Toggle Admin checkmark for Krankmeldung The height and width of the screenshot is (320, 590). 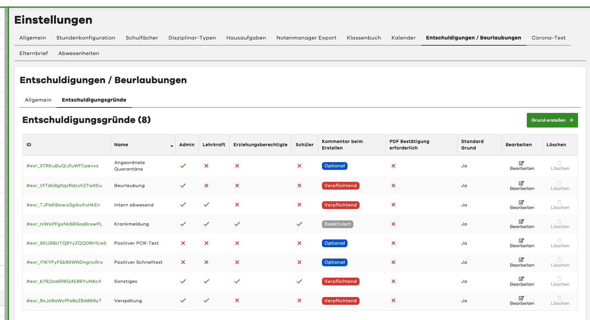(183, 224)
